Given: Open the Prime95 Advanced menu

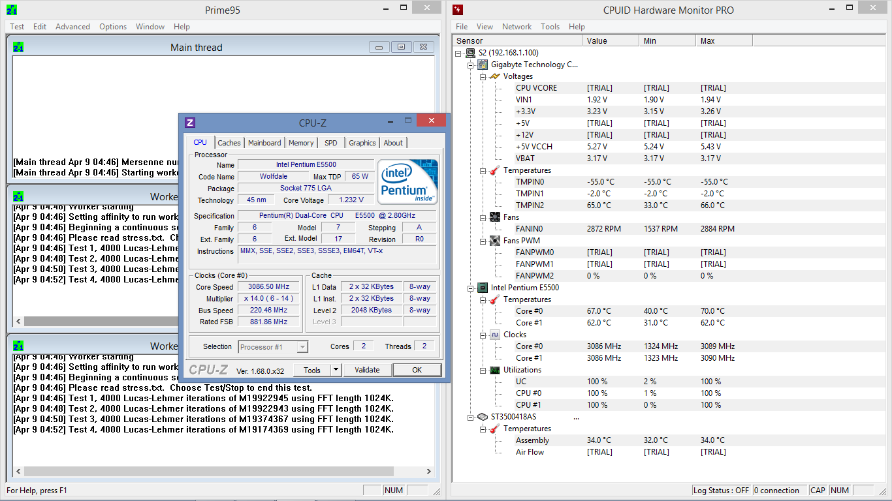Looking at the screenshot, I should (72, 27).
